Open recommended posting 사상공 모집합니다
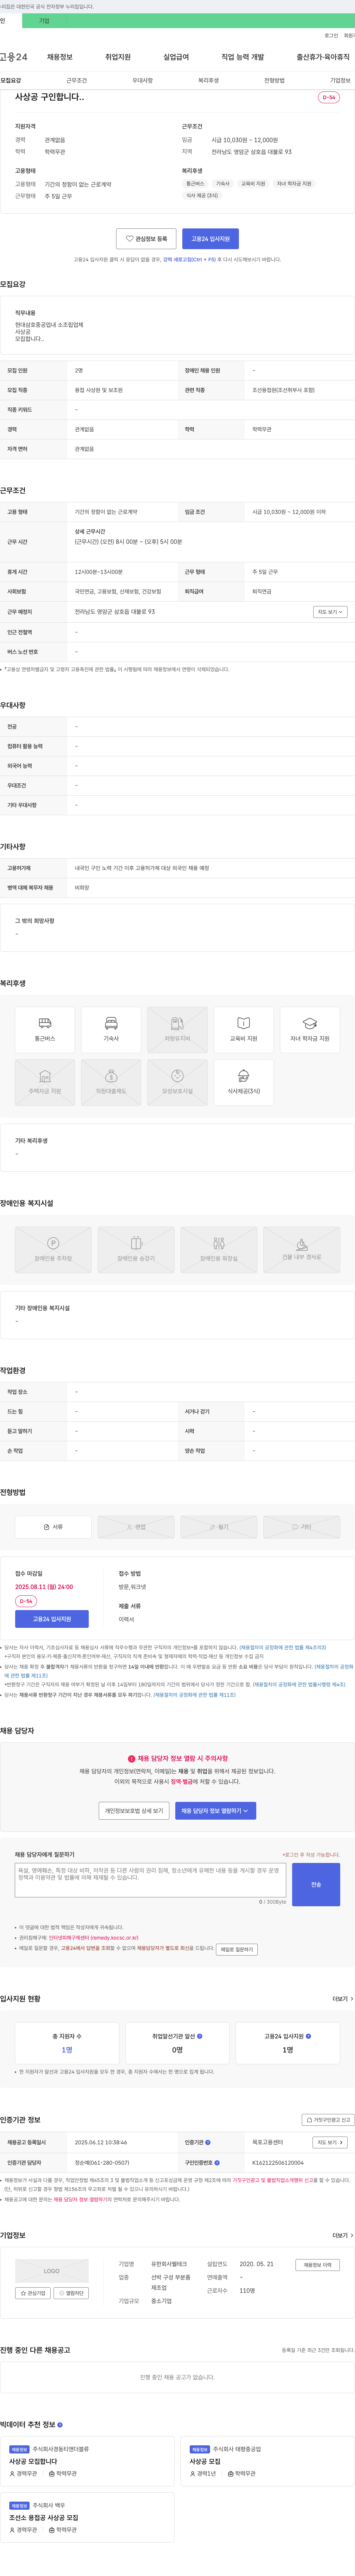 33,2461
